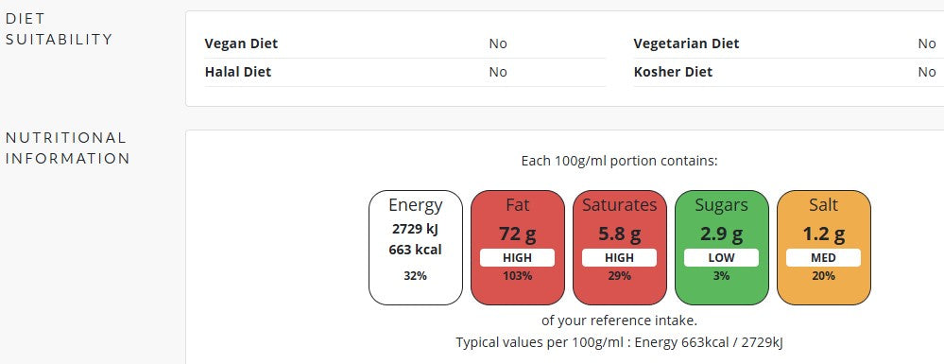
Task: Click the Energy nutrition tile
Action: tap(416, 248)
